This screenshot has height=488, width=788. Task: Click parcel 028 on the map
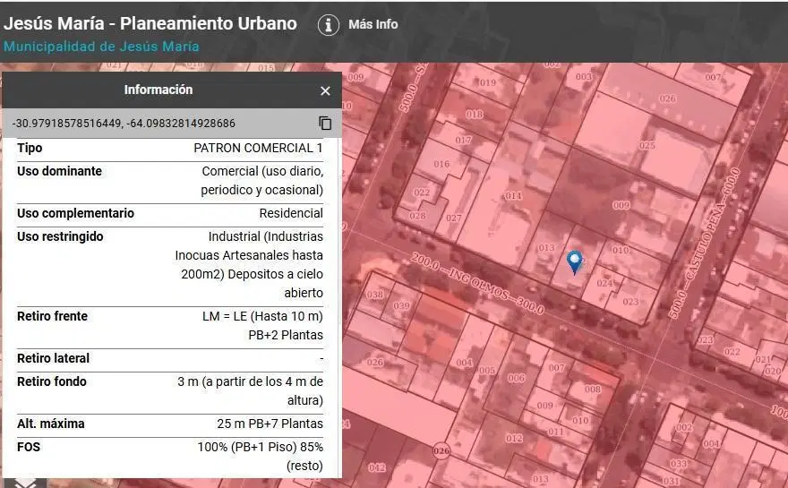(417, 216)
